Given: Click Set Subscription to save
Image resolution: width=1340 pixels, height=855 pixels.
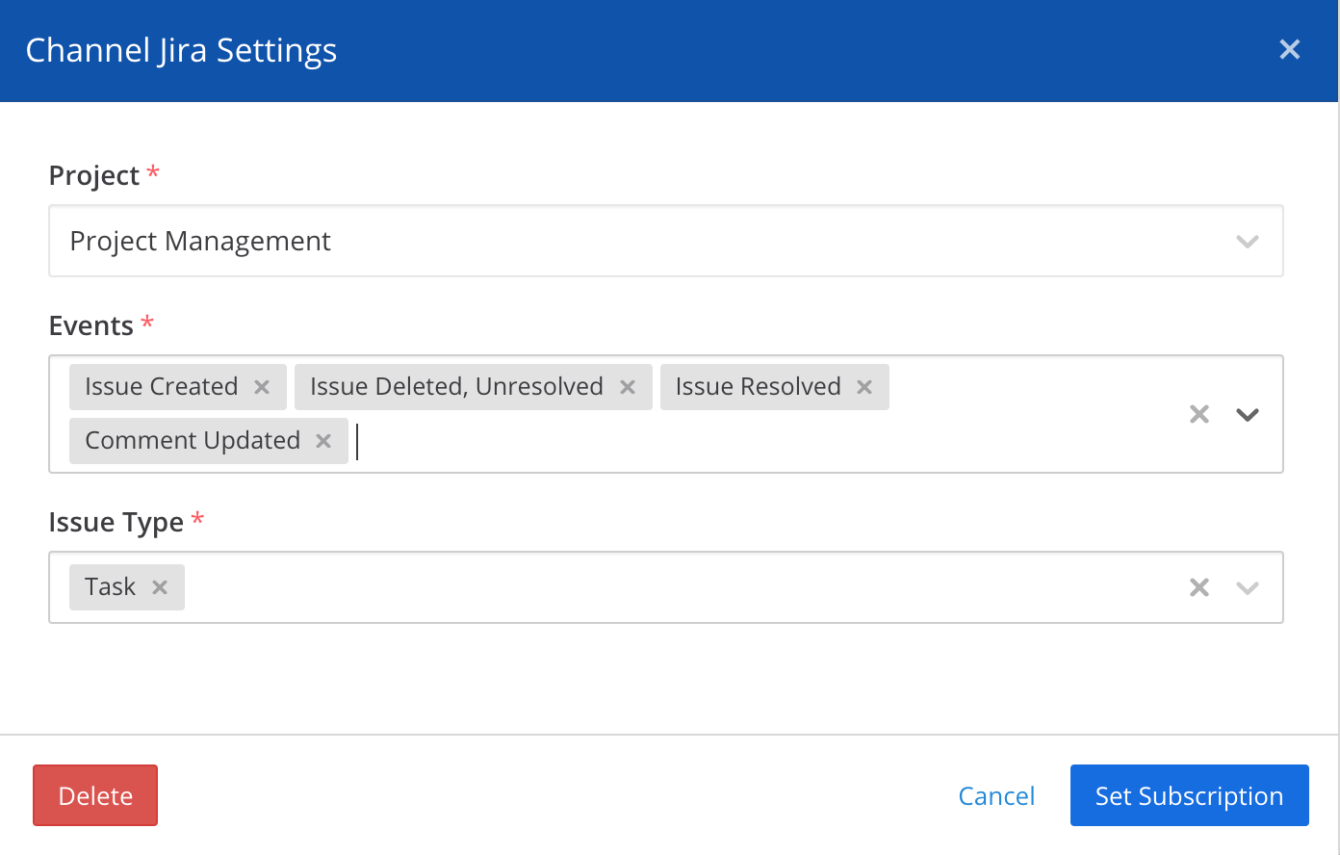Looking at the screenshot, I should tap(1189, 795).
